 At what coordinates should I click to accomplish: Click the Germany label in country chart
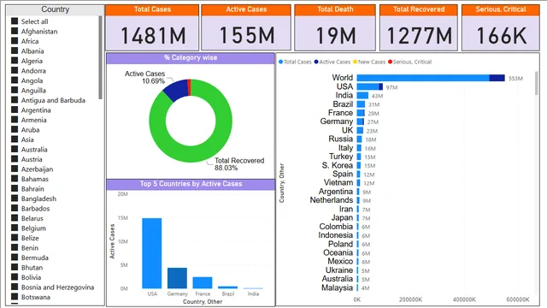pyautogui.click(x=336, y=121)
